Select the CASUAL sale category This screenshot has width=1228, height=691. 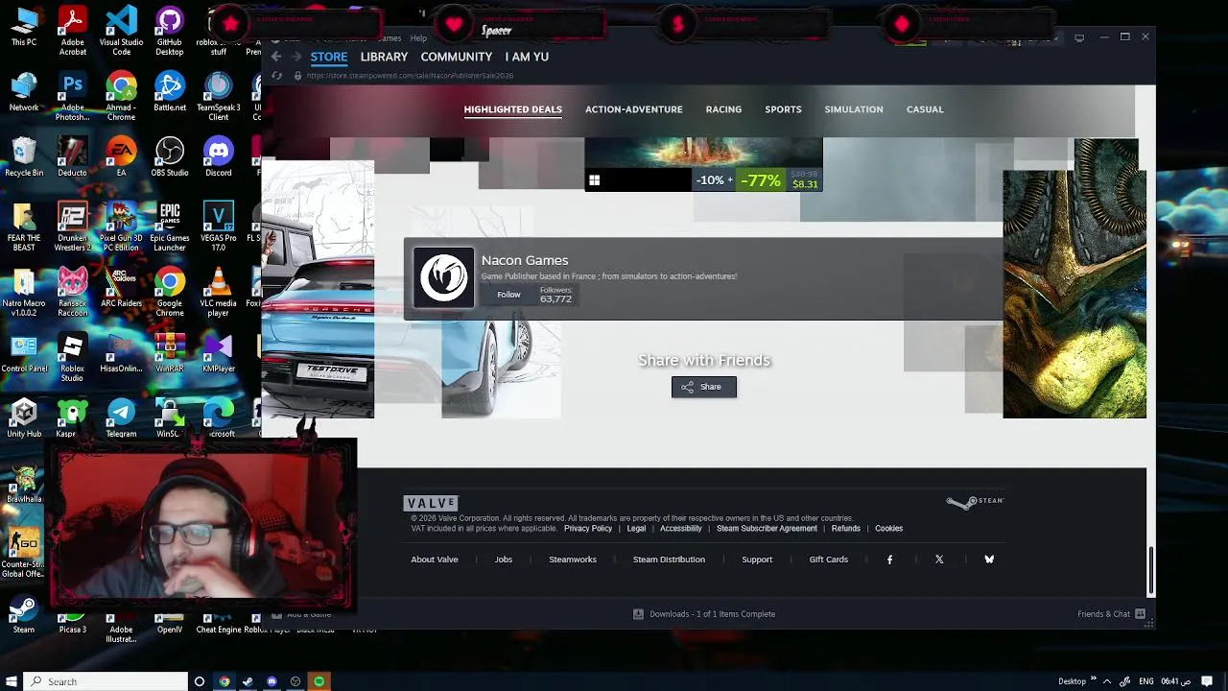(x=925, y=109)
